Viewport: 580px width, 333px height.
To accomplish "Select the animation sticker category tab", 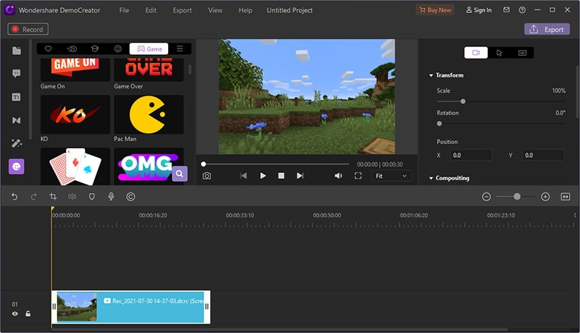I will click(72, 49).
